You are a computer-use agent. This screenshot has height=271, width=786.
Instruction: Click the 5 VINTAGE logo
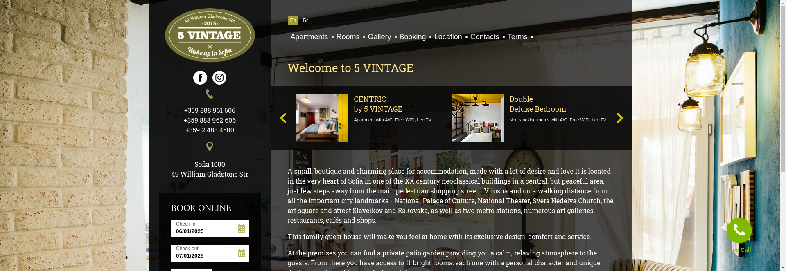[210, 35]
